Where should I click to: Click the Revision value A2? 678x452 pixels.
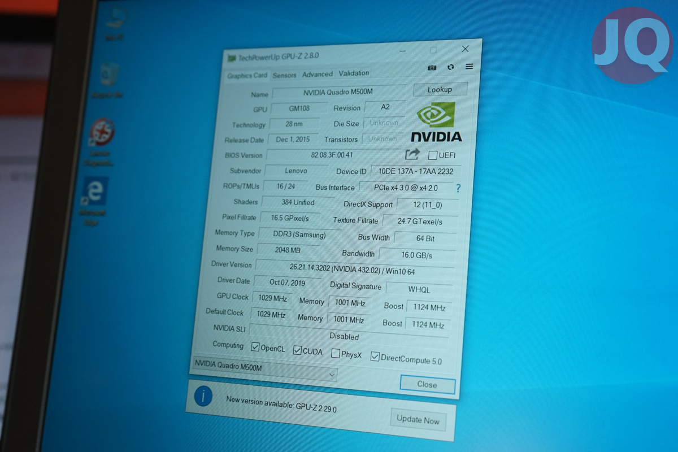pos(385,107)
